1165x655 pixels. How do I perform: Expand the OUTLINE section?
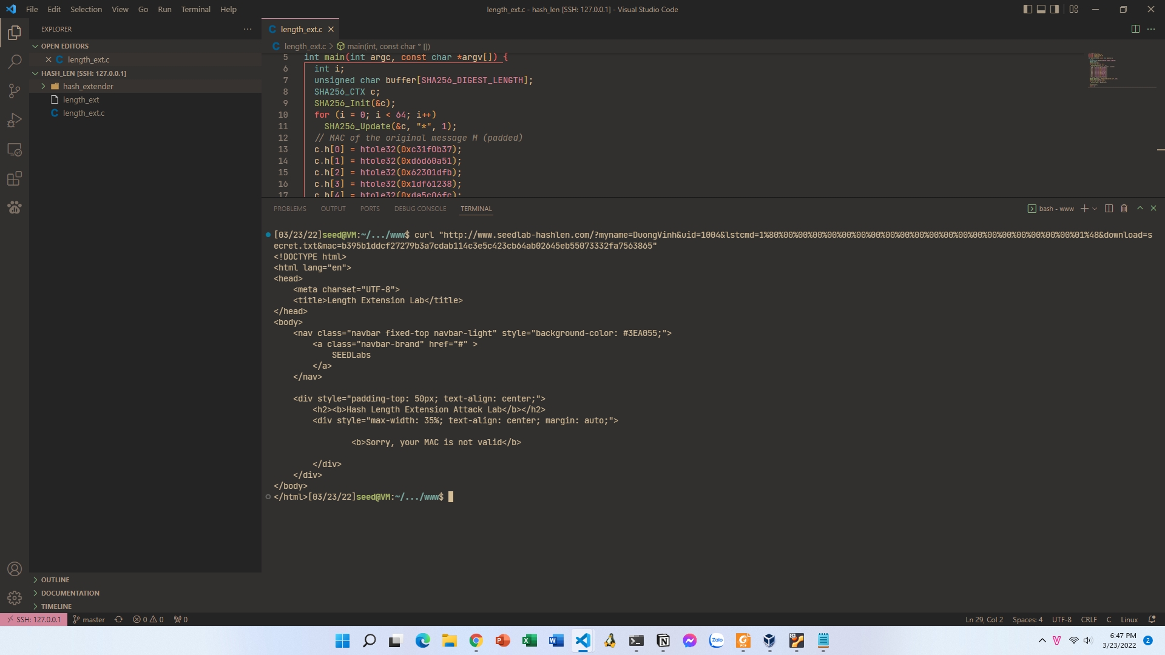[x=55, y=580]
